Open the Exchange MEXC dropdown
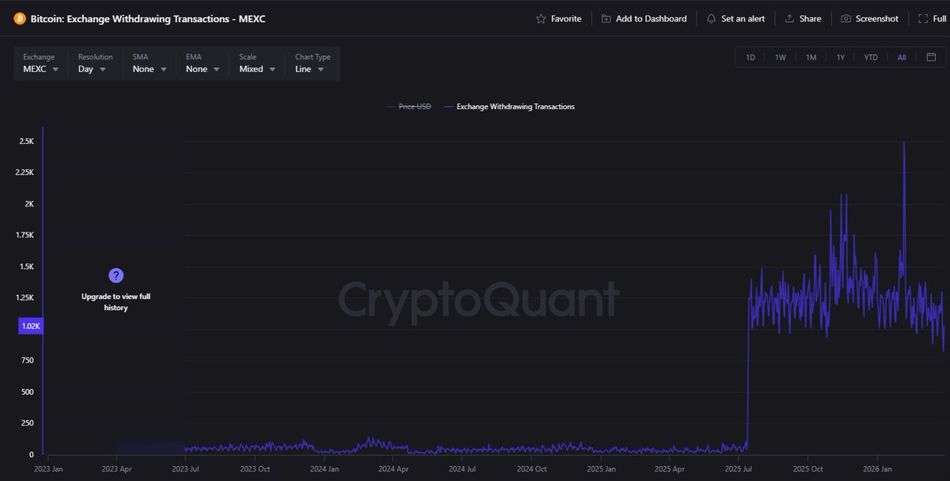 tap(41, 63)
